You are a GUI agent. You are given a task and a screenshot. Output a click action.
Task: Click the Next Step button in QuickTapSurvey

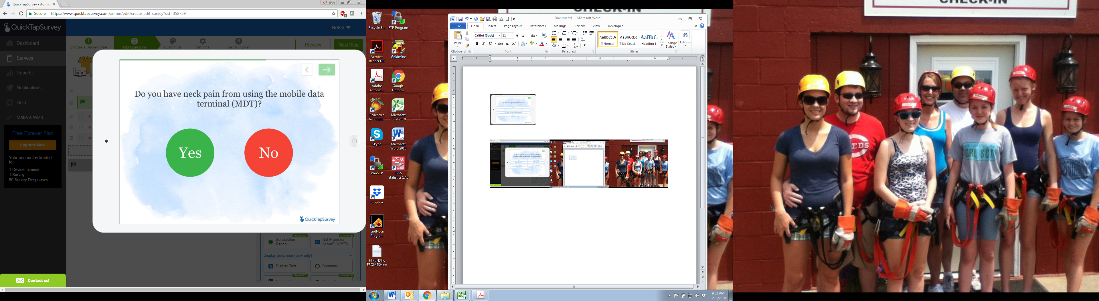coord(349,45)
